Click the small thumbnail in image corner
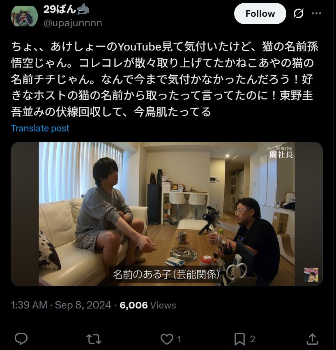 point(311,274)
